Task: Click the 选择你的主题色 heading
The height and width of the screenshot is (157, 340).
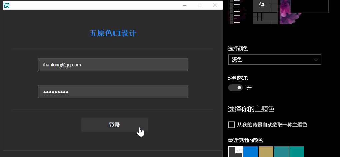Action: [x=251, y=109]
